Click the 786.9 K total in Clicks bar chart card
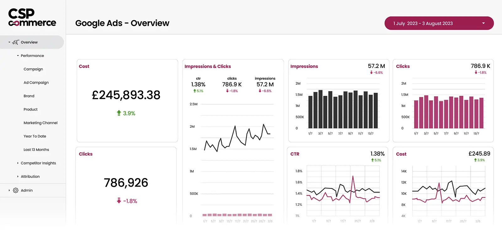This screenshot has height=248, width=502. click(x=480, y=66)
